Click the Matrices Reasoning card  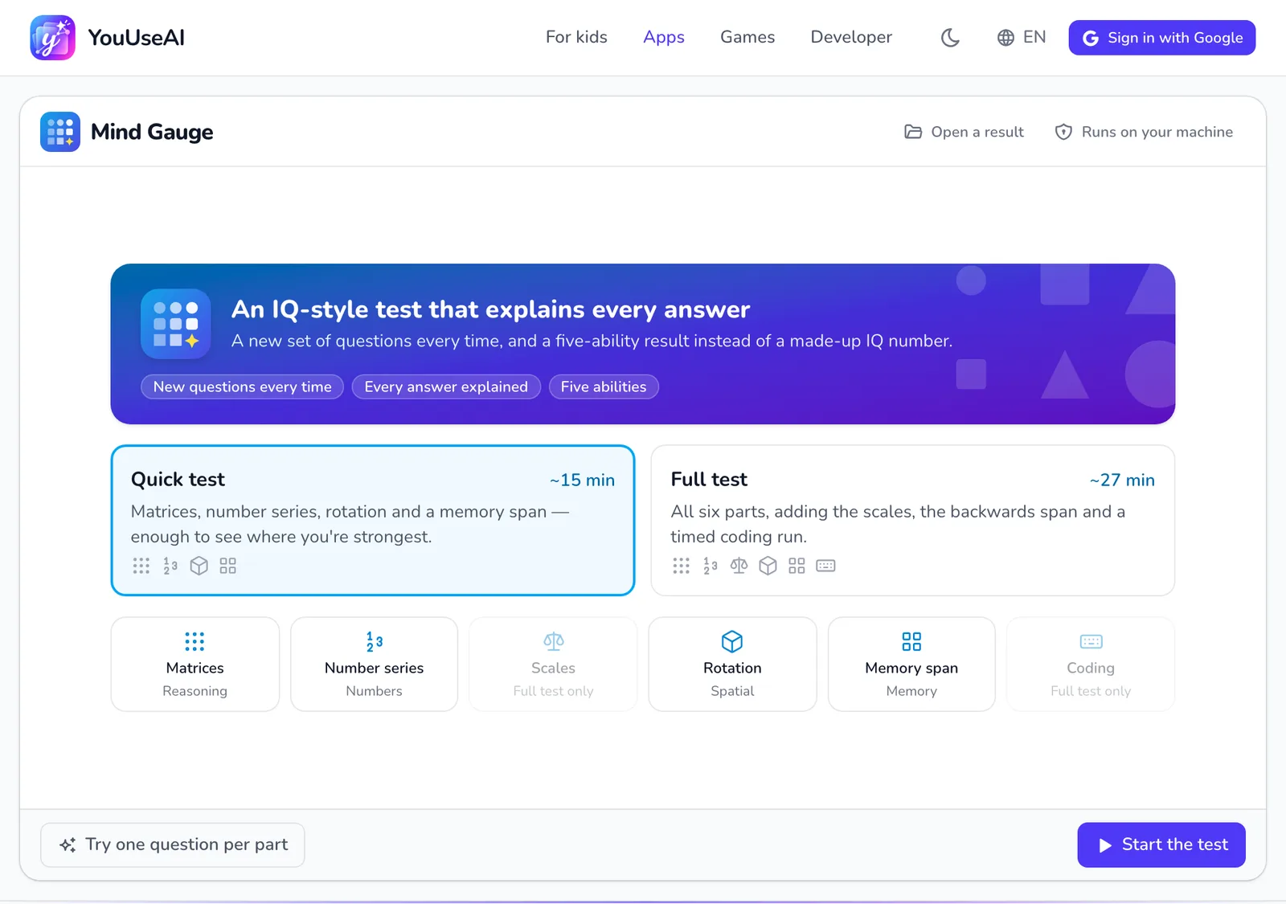[195, 664]
